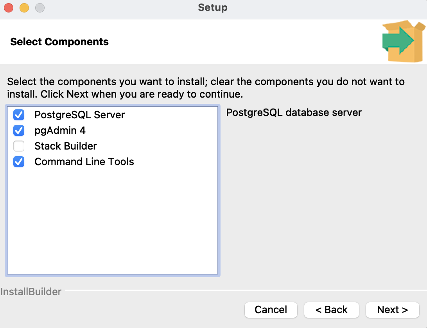427x328 pixels.
Task: Enable the Stack Builder checkbox
Action: 19,146
